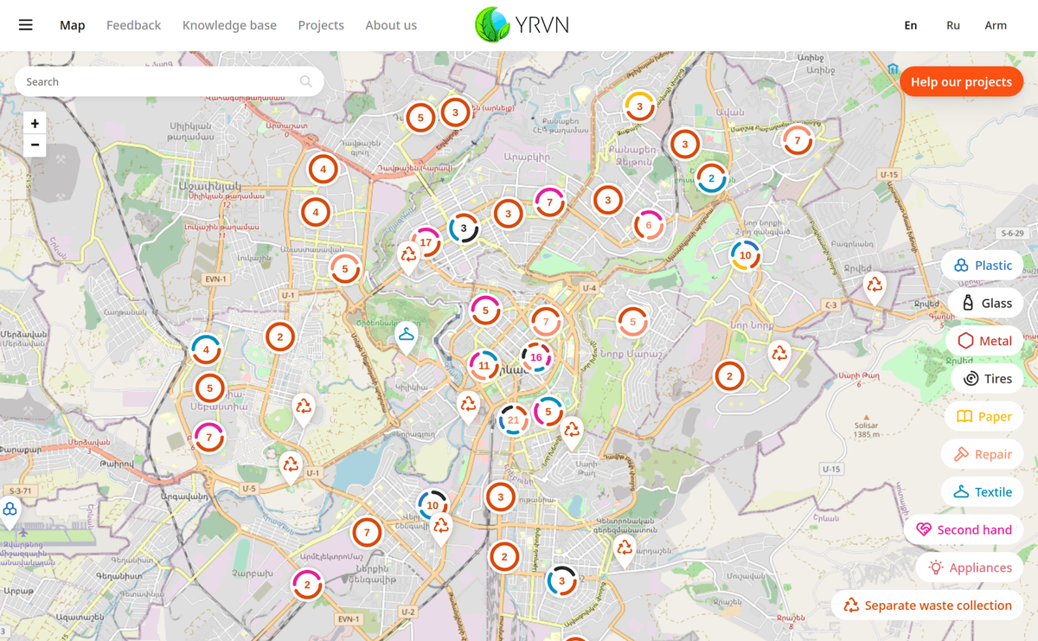This screenshot has width=1038, height=641.
Task: Open the Knowledge base page
Action: click(229, 25)
